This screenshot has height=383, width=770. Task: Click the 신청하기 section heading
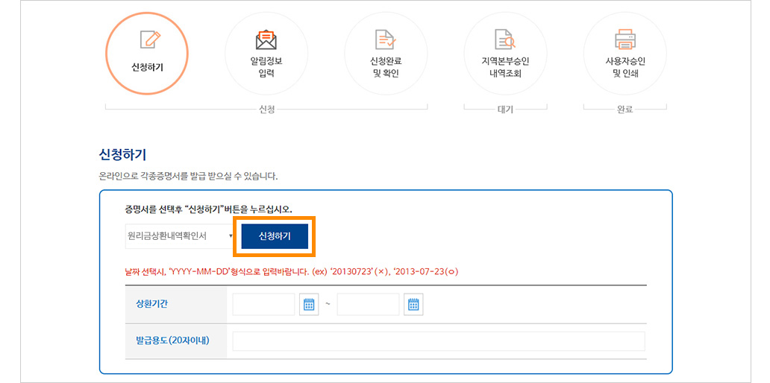pos(122,156)
